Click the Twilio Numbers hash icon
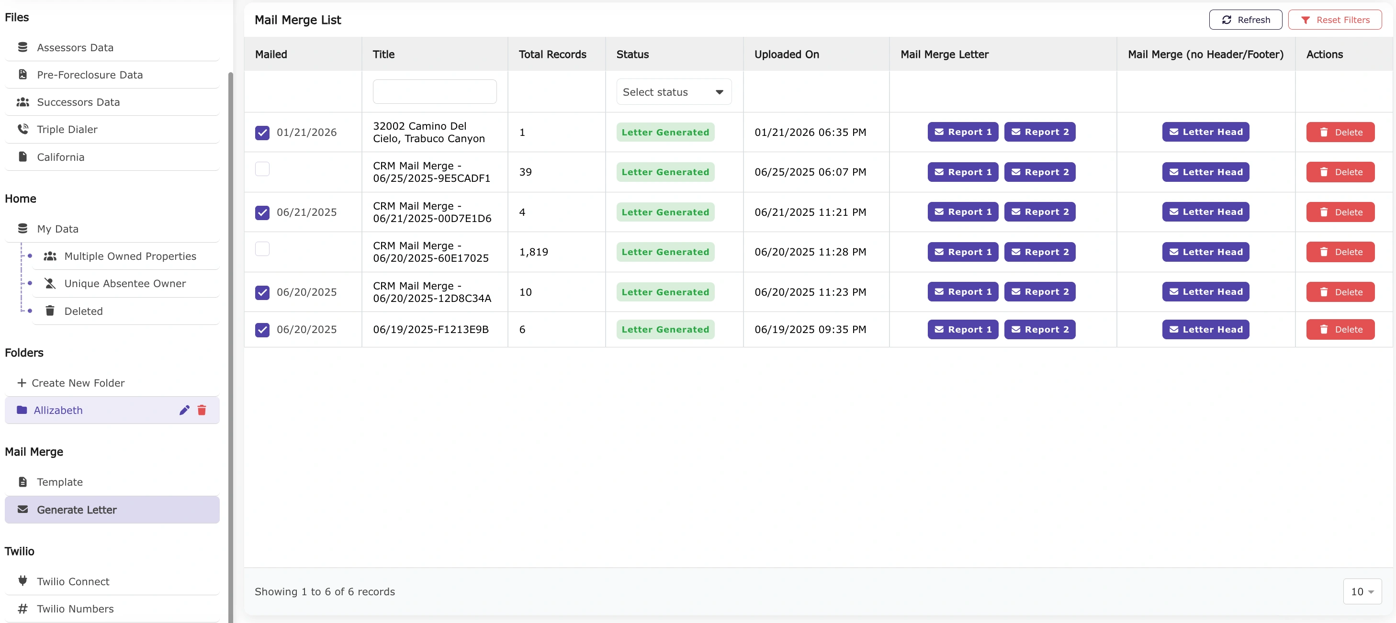The image size is (1396, 623). pos(23,608)
